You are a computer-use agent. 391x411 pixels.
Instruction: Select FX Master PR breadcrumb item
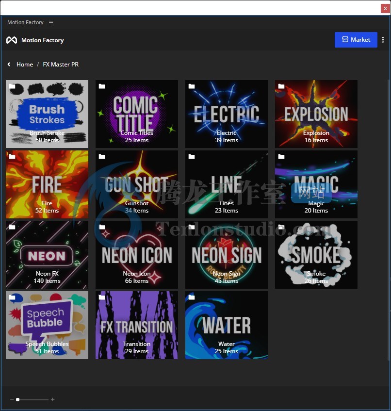(x=61, y=65)
